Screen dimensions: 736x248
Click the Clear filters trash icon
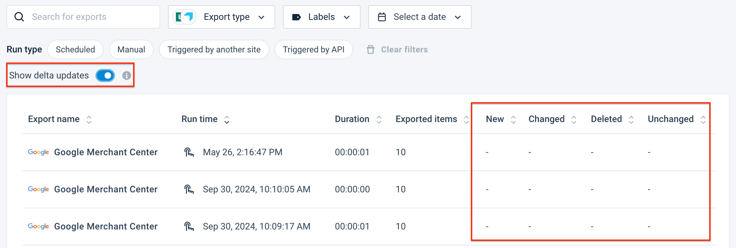[370, 49]
